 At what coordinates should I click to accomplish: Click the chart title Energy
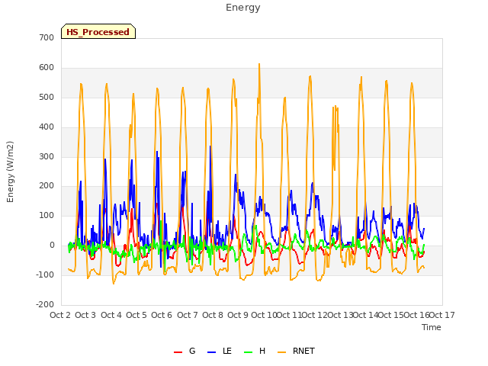pyautogui.click(x=242, y=8)
